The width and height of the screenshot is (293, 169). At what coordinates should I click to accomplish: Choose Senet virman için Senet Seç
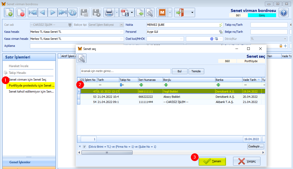point(28,80)
